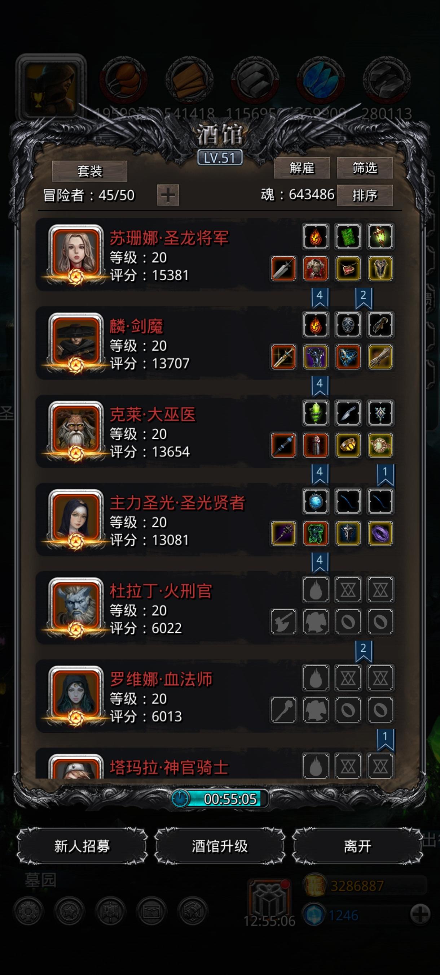Image resolution: width=440 pixels, height=975 pixels.
Task: Click the 酒馆升级 upgrade button
Action: (x=220, y=846)
